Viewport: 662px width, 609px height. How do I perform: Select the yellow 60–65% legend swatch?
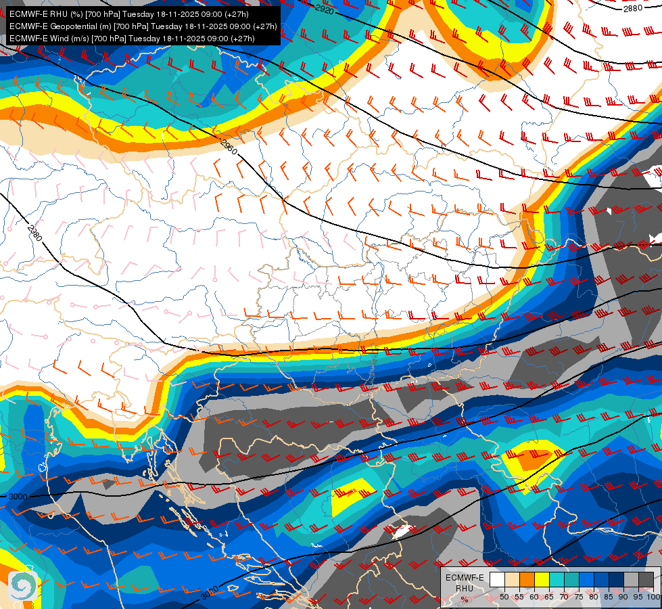point(542,579)
